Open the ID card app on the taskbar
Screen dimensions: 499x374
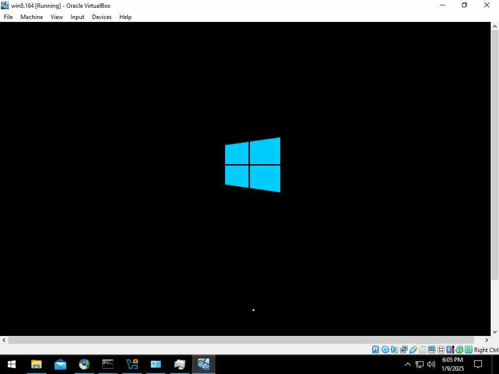(155, 364)
